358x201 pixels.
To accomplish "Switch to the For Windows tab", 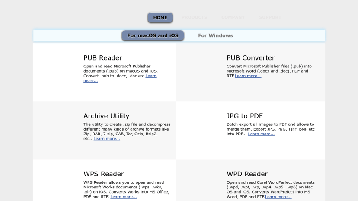I will click(215, 35).
